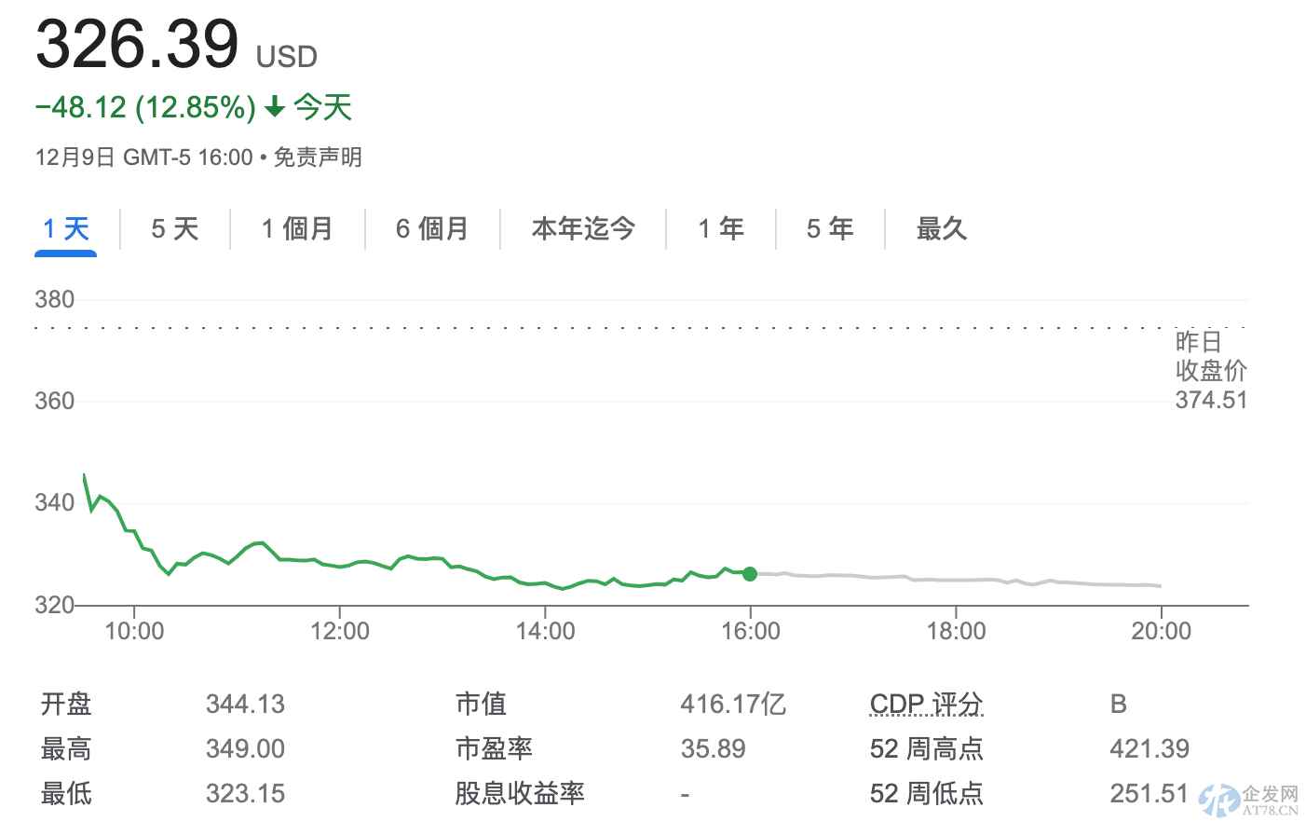
Task: Switch to the 5 天 tab
Action: 175,228
